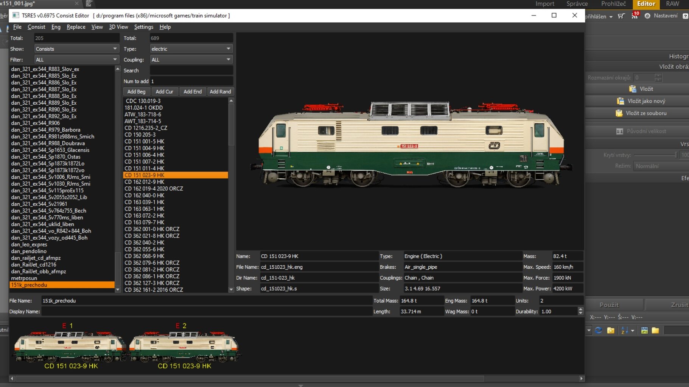This screenshot has width=689, height=387.
Task: Increase the Durability stepper value
Action: pyautogui.click(x=580, y=309)
